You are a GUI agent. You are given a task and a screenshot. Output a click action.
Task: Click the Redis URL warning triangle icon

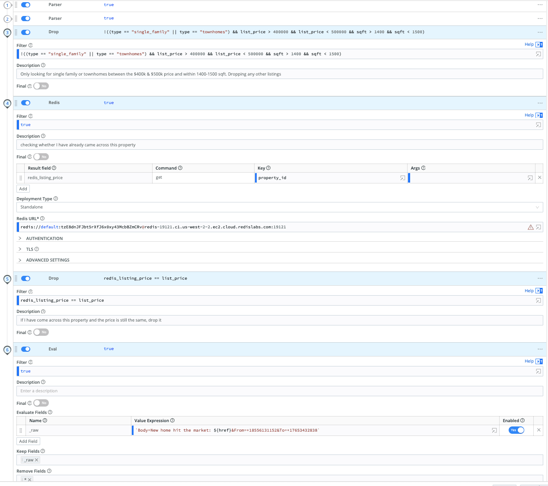click(530, 227)
